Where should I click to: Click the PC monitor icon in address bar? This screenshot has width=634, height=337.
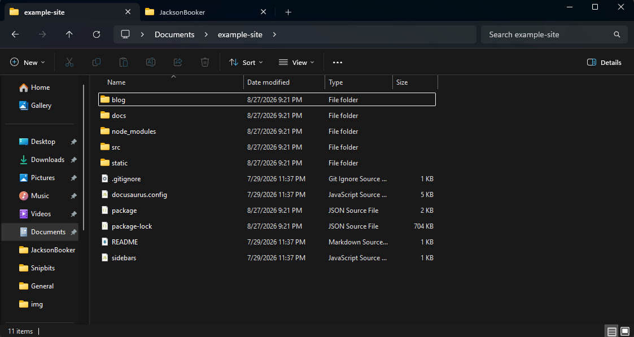tap(125, 34)
